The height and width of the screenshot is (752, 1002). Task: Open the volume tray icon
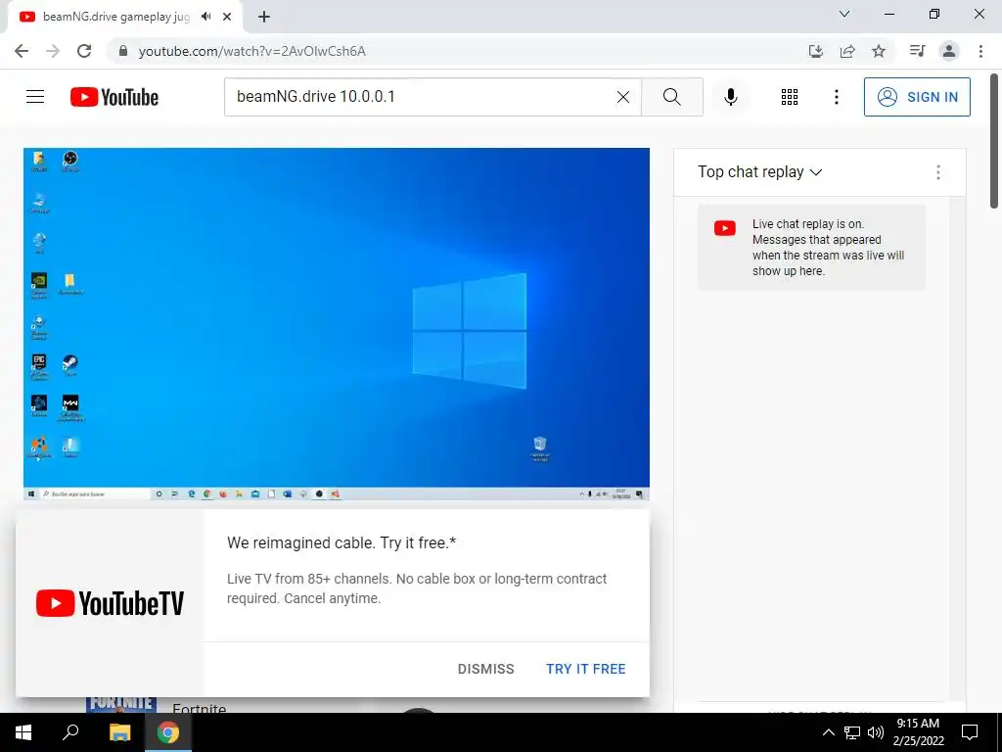click(x=876, y=732)
